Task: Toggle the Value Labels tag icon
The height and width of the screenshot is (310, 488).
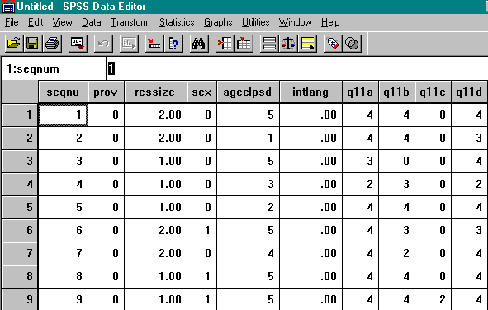Action: pyautogui.click(x=333, y=44)
